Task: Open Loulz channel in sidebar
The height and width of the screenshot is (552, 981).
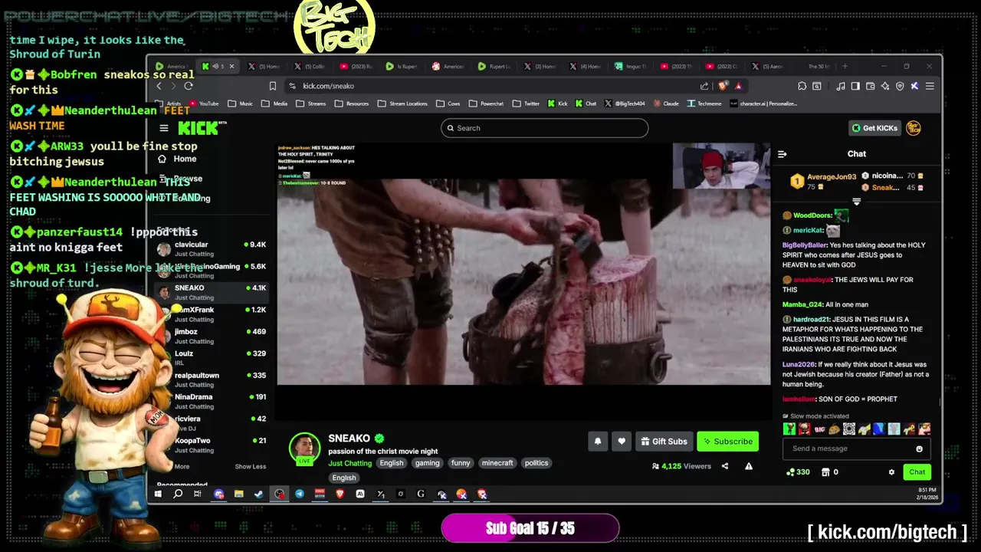Action: (211, 358)
